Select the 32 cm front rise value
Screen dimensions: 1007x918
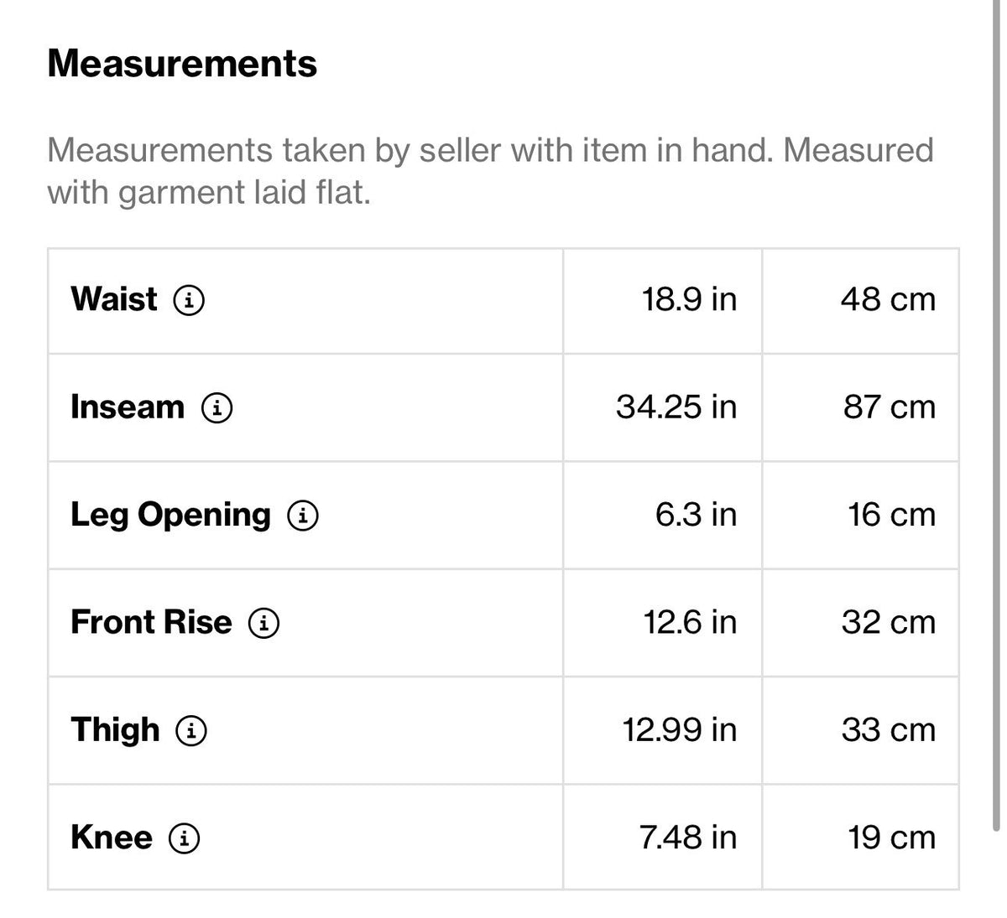pos(889,622)
